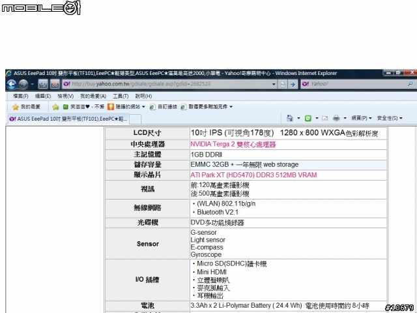Click the 麥克風輸入 text line
The width and height of the screenshot is (417, 313).
tap(213, 288)
